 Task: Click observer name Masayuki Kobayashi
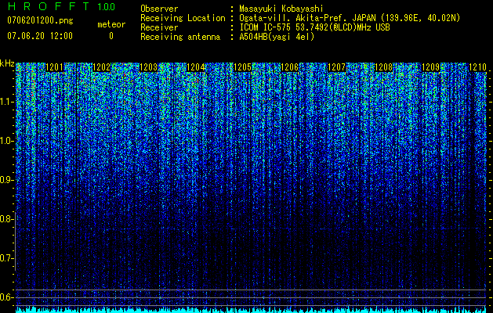pyautogui.click(x=281, y=9)
